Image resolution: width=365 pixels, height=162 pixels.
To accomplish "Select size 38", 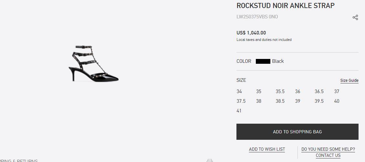I will [x=259, y=101].
